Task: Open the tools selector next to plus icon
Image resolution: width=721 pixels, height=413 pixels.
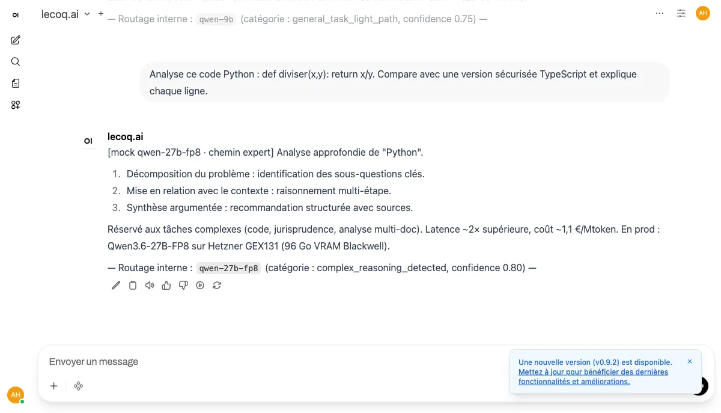Action: [78, 386]
